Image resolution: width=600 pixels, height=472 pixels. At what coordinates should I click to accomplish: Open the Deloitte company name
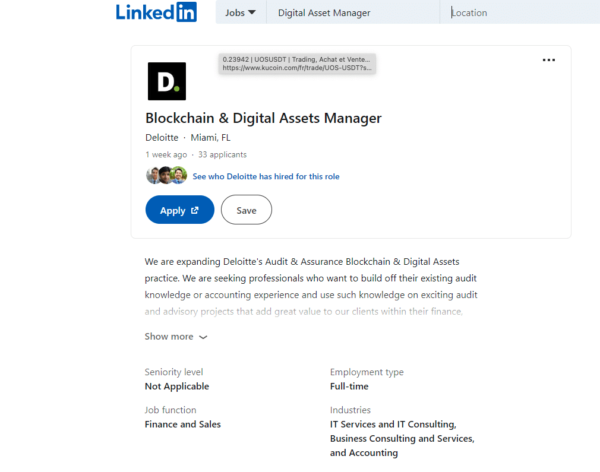point(162,138)
